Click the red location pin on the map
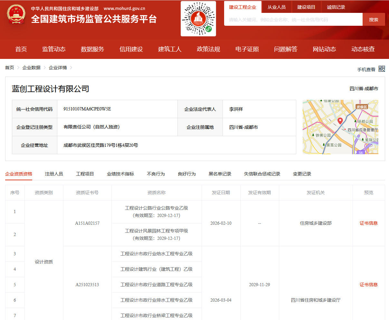Screen dimensions: 389x320 [340, 121]
